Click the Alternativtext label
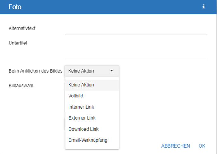Screen dimensions: 217x154 coord(22,28)
